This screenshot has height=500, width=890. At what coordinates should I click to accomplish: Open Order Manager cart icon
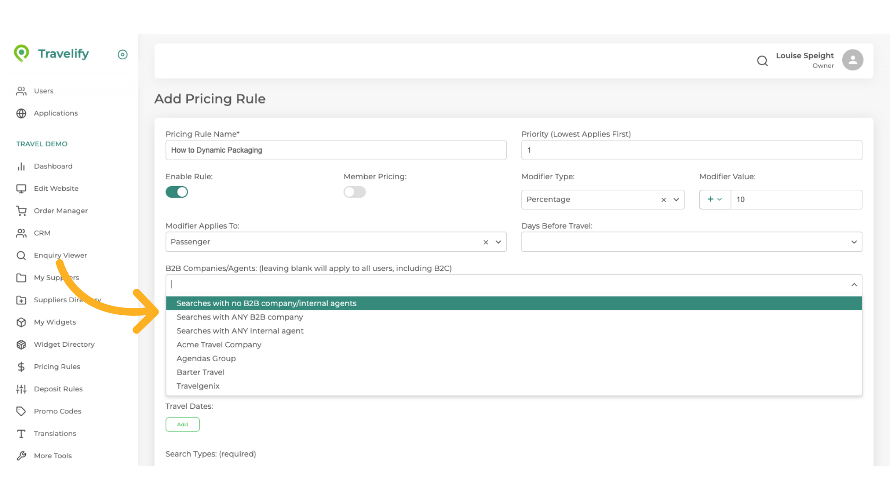[21, 211]
